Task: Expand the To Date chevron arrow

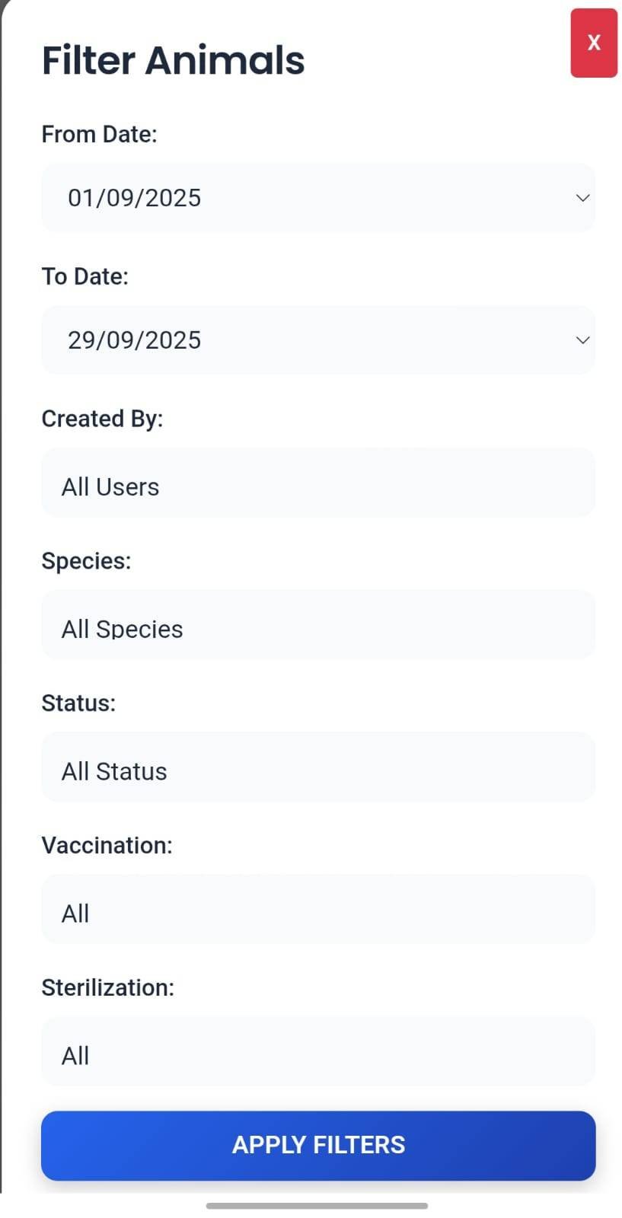Action: (582, 340)
